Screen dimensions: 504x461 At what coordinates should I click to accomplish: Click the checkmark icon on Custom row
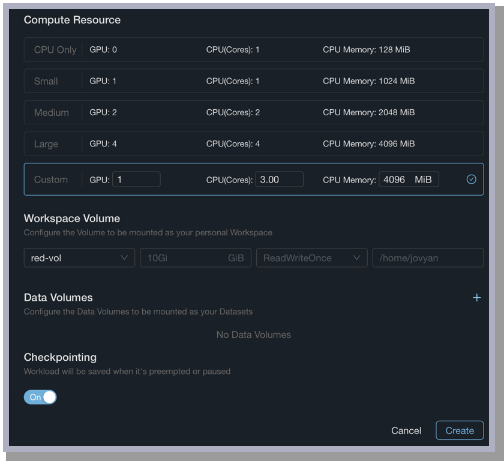(x=471, y=179)
